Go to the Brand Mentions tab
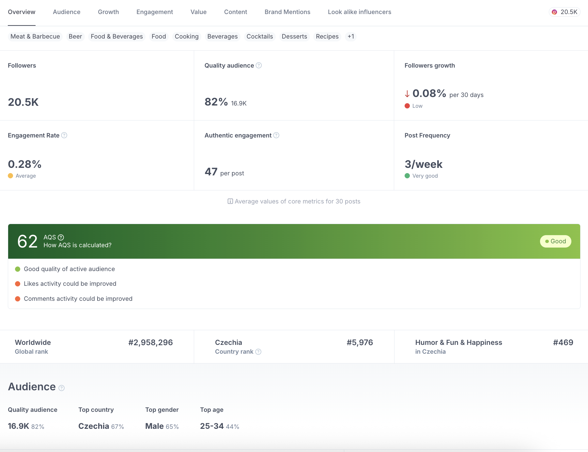Screen dimensions: 588x452 point(287,12)
